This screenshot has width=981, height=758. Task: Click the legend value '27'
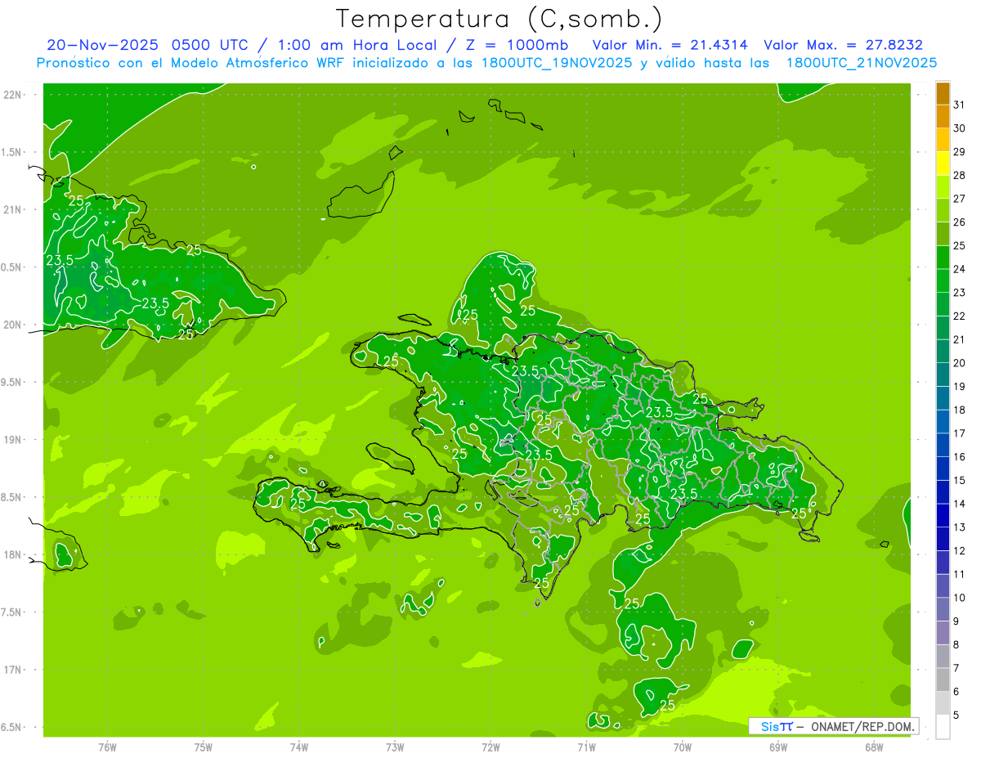[x=959, y=199]
